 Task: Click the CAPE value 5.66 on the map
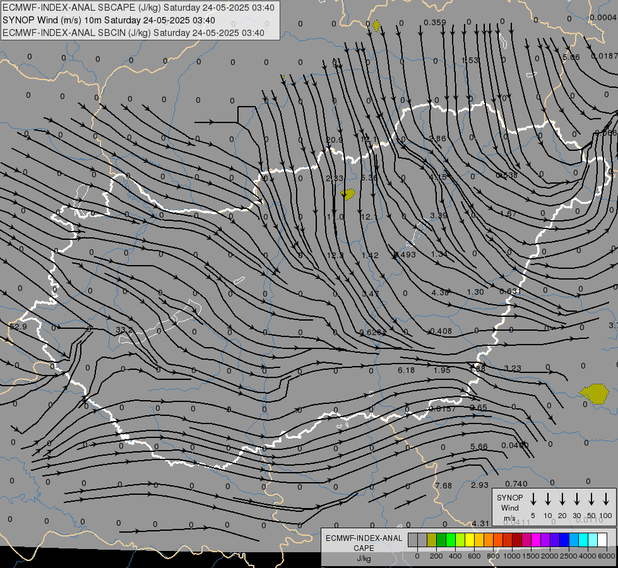(479, 447)
